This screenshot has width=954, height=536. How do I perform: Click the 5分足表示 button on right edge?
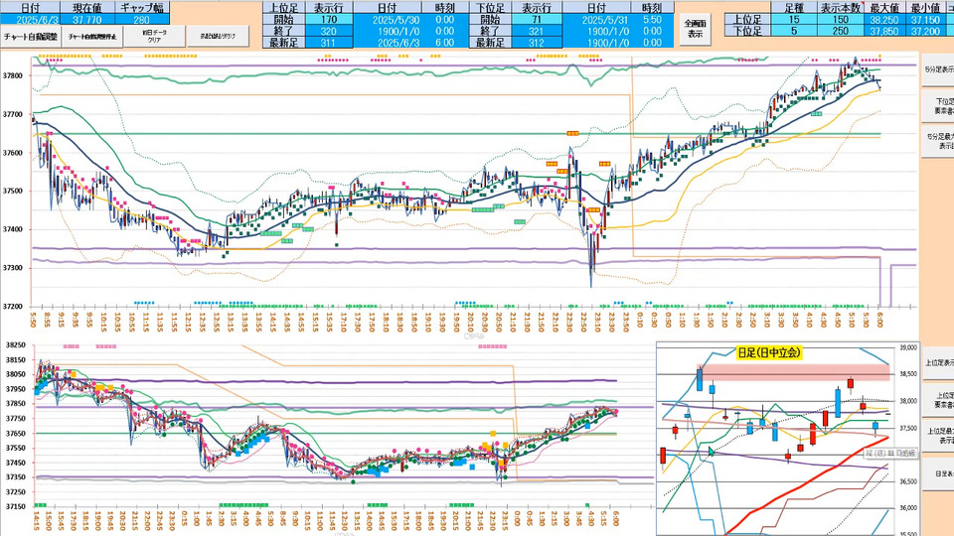pyautogui.click(x=937, y=69)
